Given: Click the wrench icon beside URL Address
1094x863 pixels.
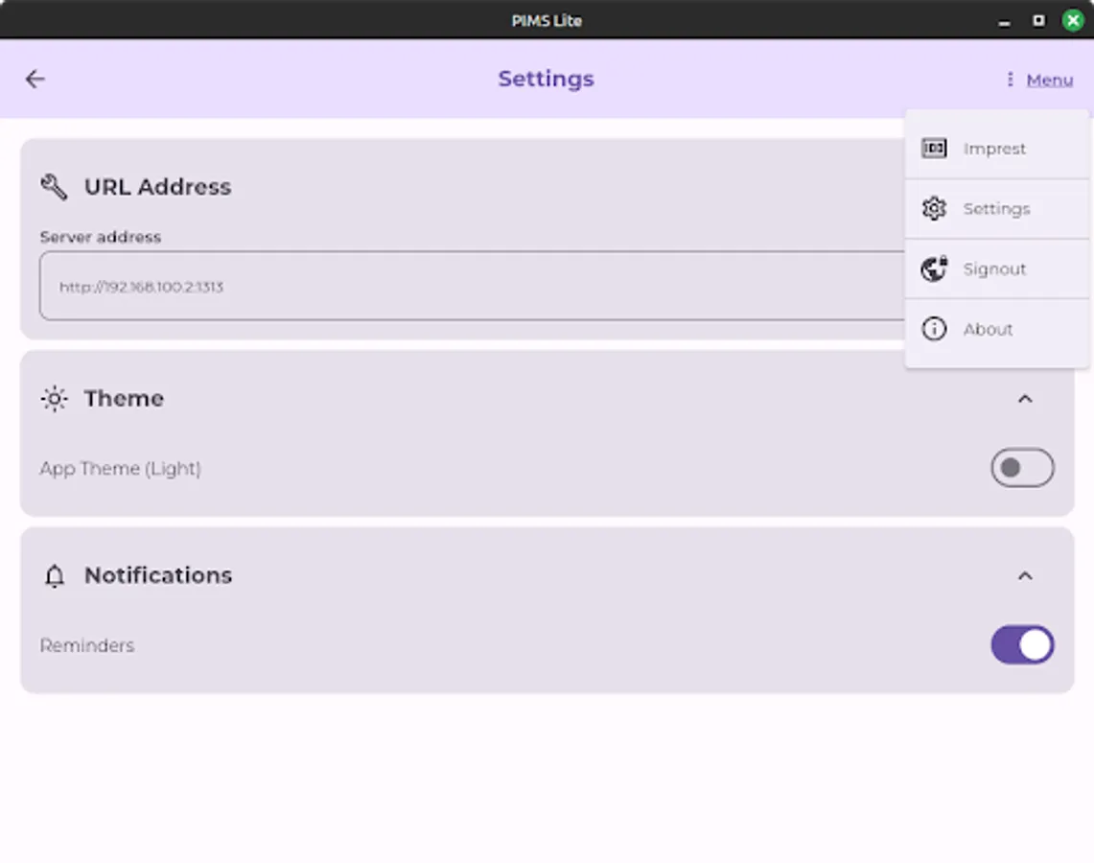Looking at the screenshot, I should (x=56, y=187).
